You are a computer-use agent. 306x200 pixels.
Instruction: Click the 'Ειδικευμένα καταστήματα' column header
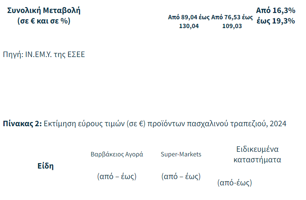point(257,154)
